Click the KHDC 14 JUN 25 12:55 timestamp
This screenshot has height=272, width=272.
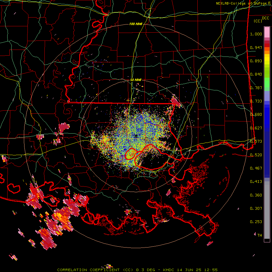[x=190, y=270]
